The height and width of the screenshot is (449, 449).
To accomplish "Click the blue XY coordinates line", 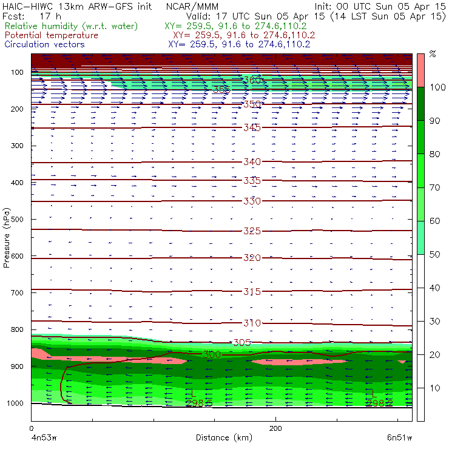I will pyautogui.click(x=239, y=44).
